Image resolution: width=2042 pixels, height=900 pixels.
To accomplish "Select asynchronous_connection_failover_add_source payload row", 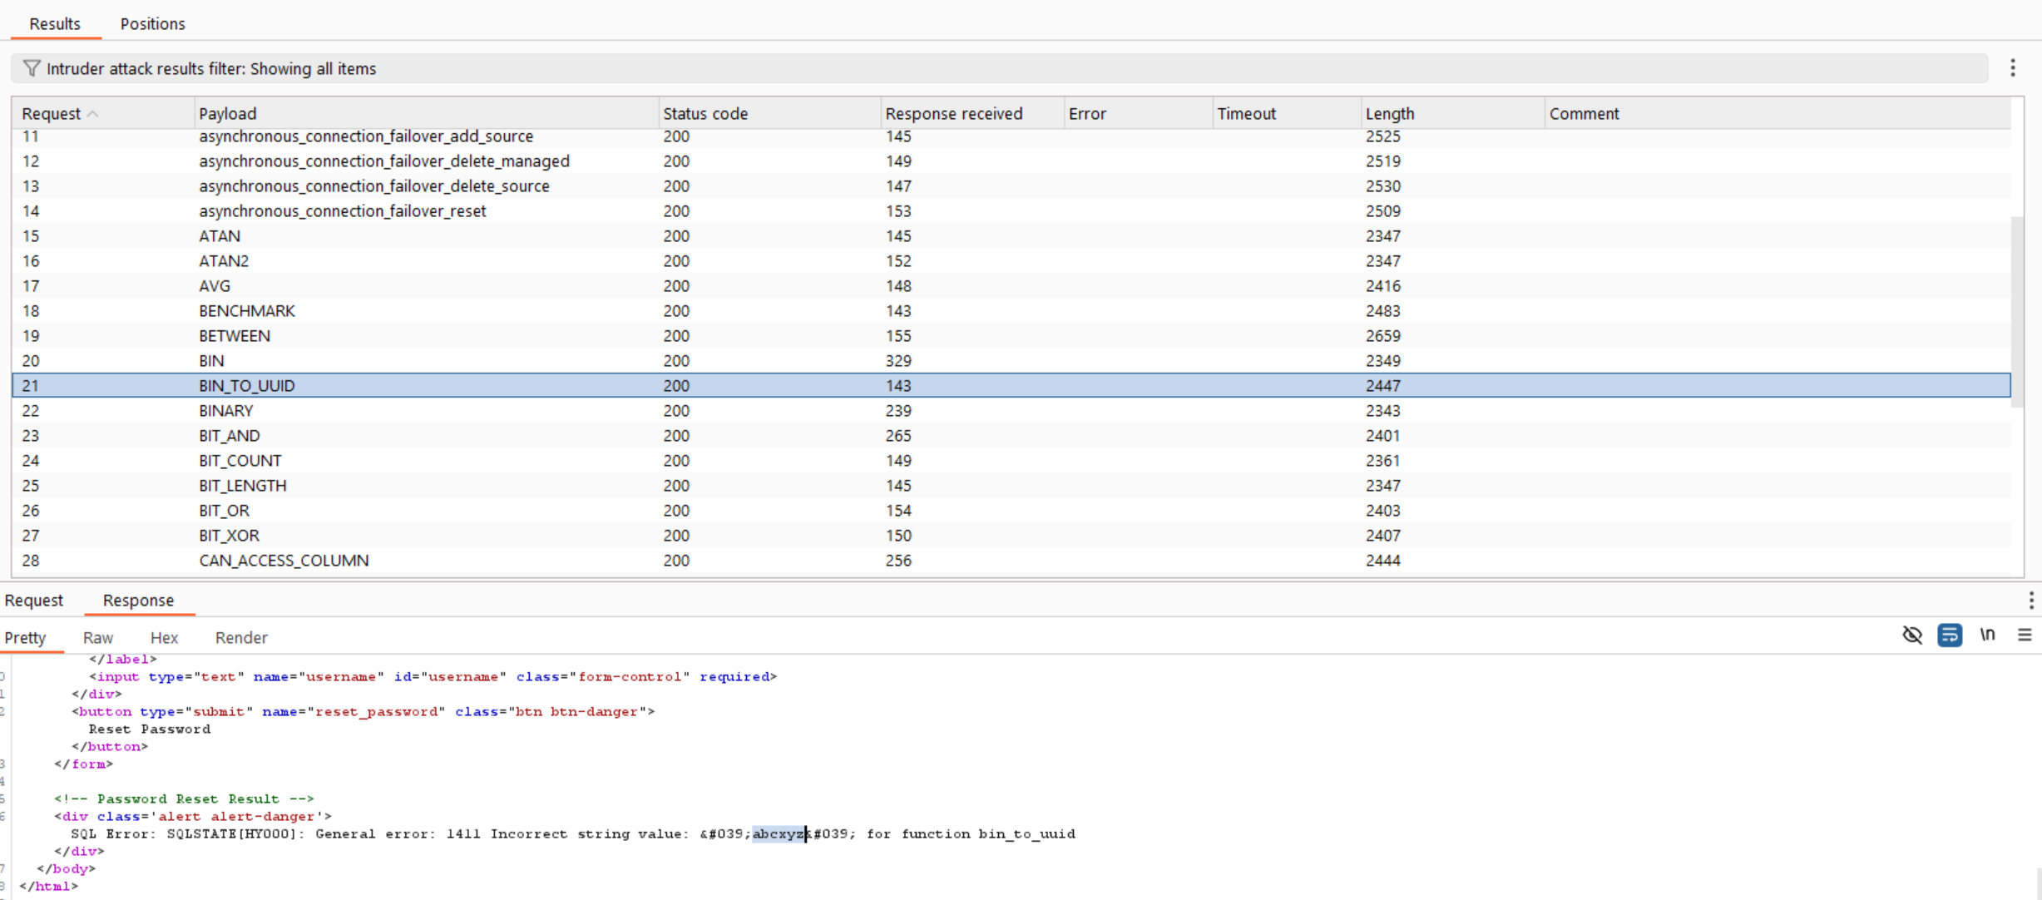I will click(1011, 137).
